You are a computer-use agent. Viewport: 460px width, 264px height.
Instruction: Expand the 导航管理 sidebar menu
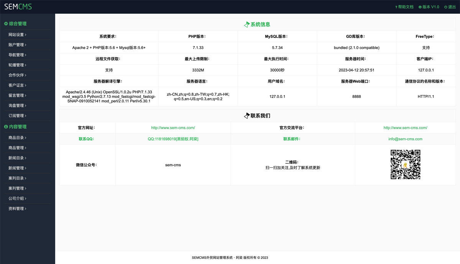17,55
